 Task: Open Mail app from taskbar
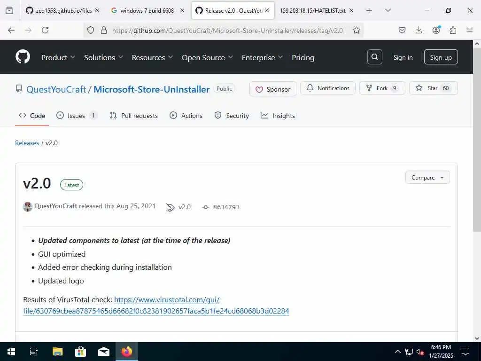[x=104, y=352]
